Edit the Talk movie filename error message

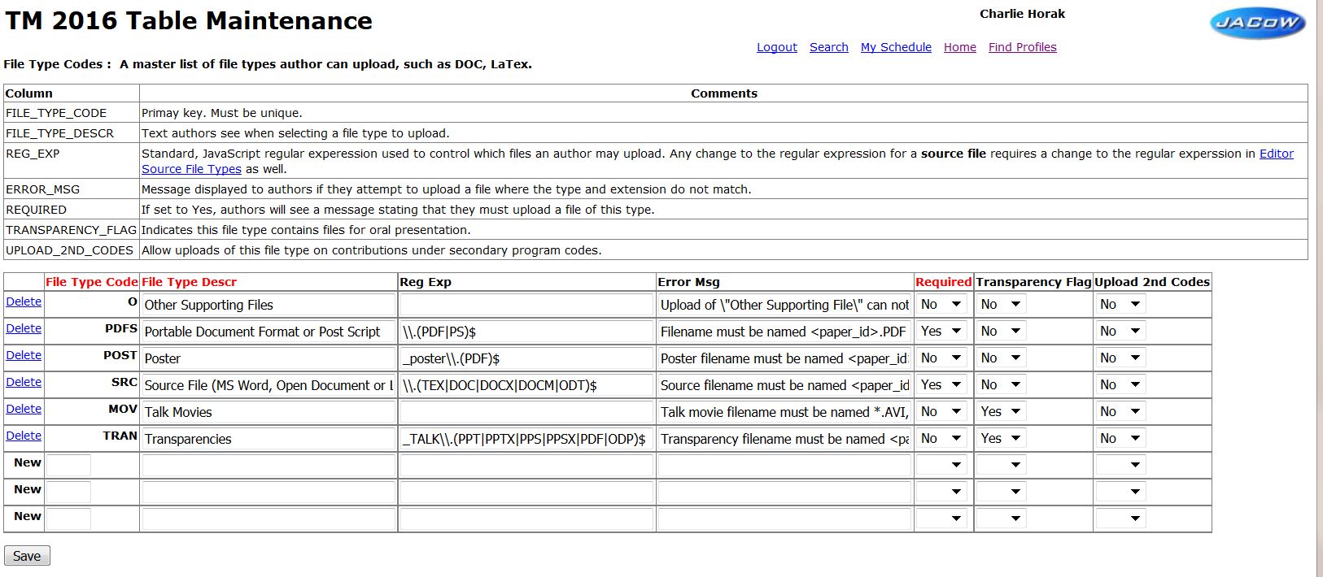click(x=784, y=412)
